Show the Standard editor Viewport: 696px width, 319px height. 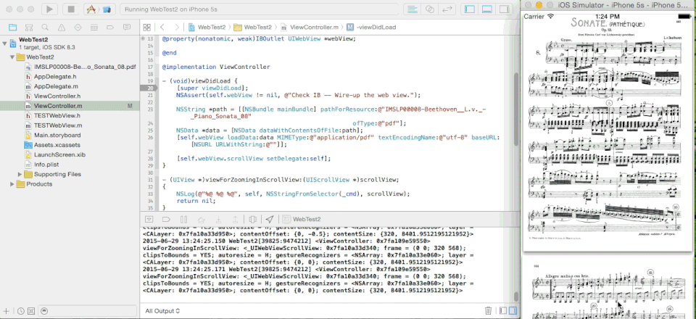pos(412,9)
